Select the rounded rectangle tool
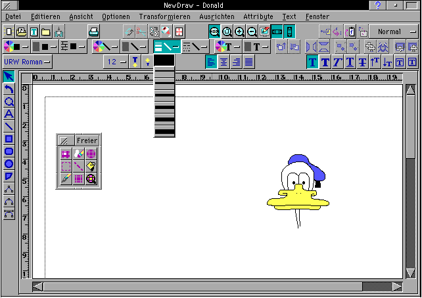 point(9,151)
